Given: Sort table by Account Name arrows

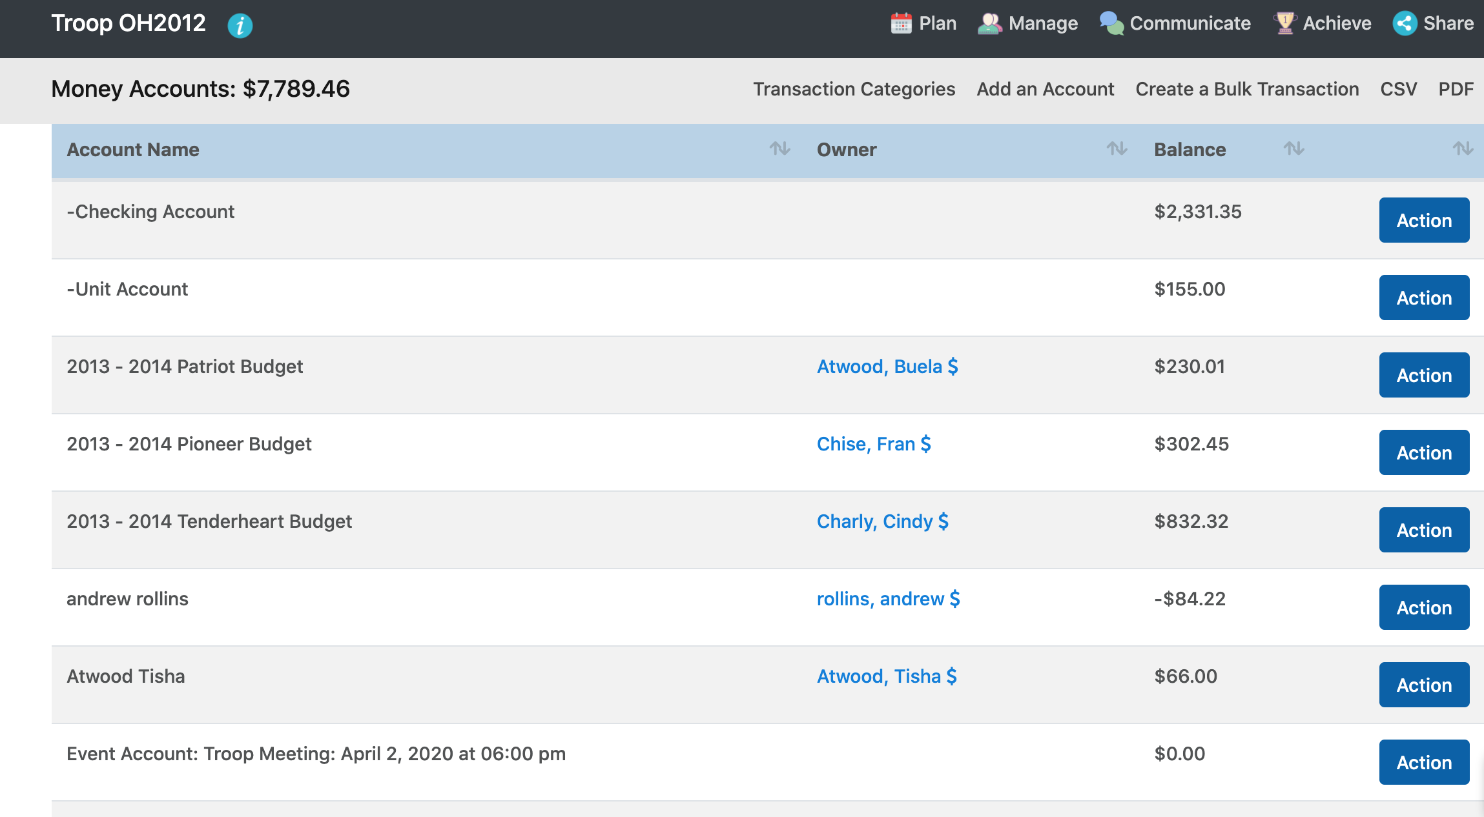Looking at the screenshot, I should [779, 149].
